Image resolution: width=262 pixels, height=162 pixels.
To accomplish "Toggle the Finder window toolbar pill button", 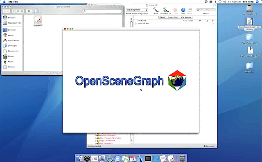I will (x=120, y=7).
